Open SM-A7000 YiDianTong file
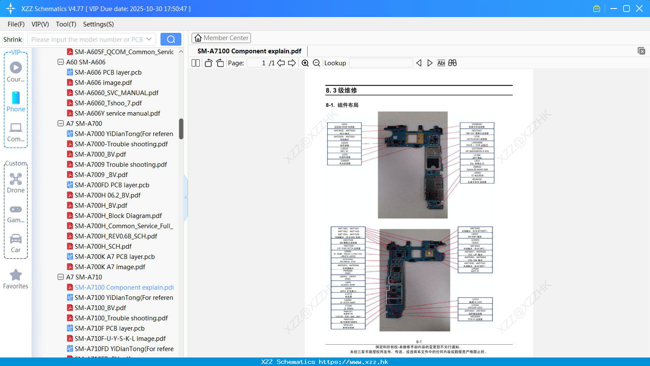This screenshot has height=366, width=650. 124,134
